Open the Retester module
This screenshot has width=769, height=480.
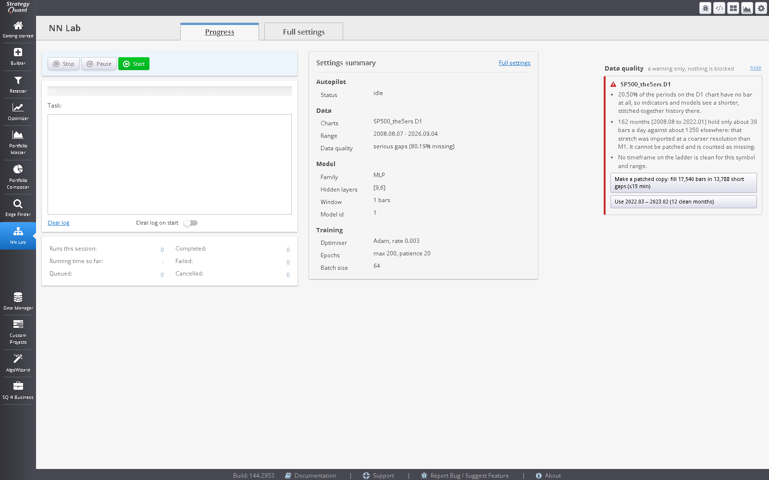[18, 84]
